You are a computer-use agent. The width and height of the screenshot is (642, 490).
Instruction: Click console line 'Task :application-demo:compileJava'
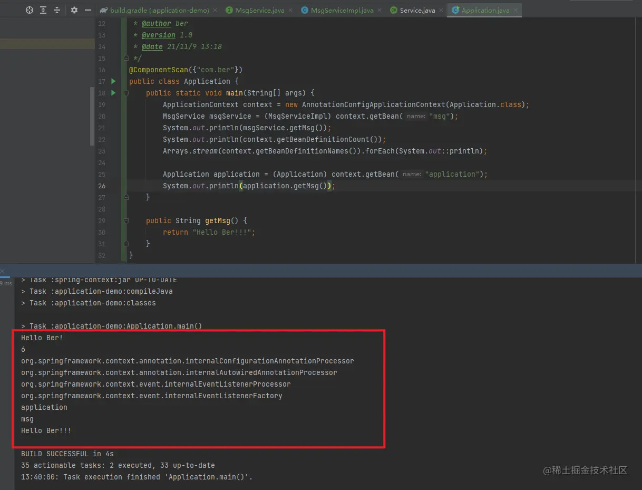[x=97, y=291]
